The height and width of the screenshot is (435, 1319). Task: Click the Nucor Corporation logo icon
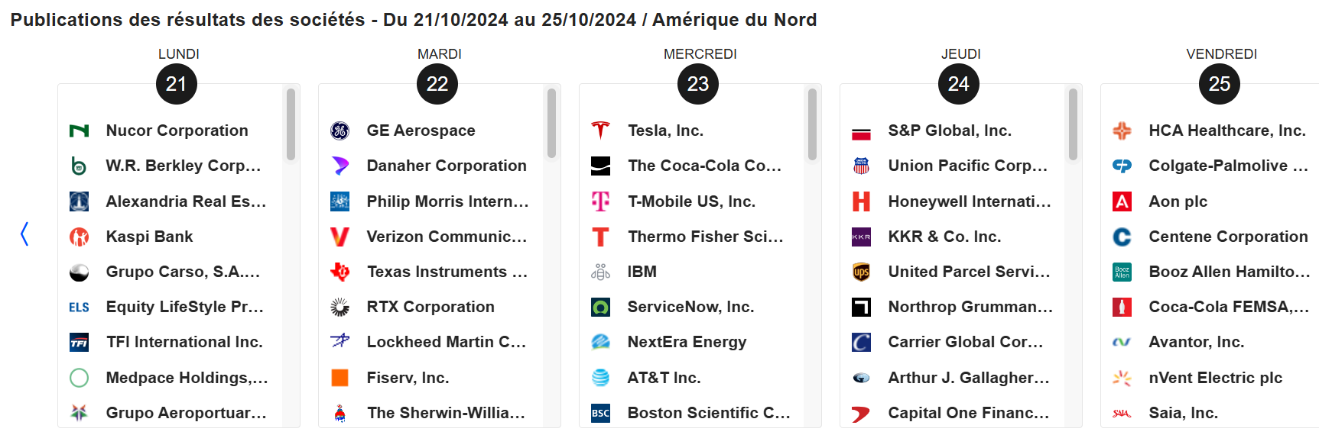tap(80, 130)
